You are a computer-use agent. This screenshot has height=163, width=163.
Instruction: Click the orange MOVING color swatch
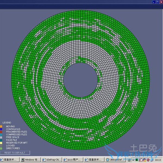[x=1, y=126]
